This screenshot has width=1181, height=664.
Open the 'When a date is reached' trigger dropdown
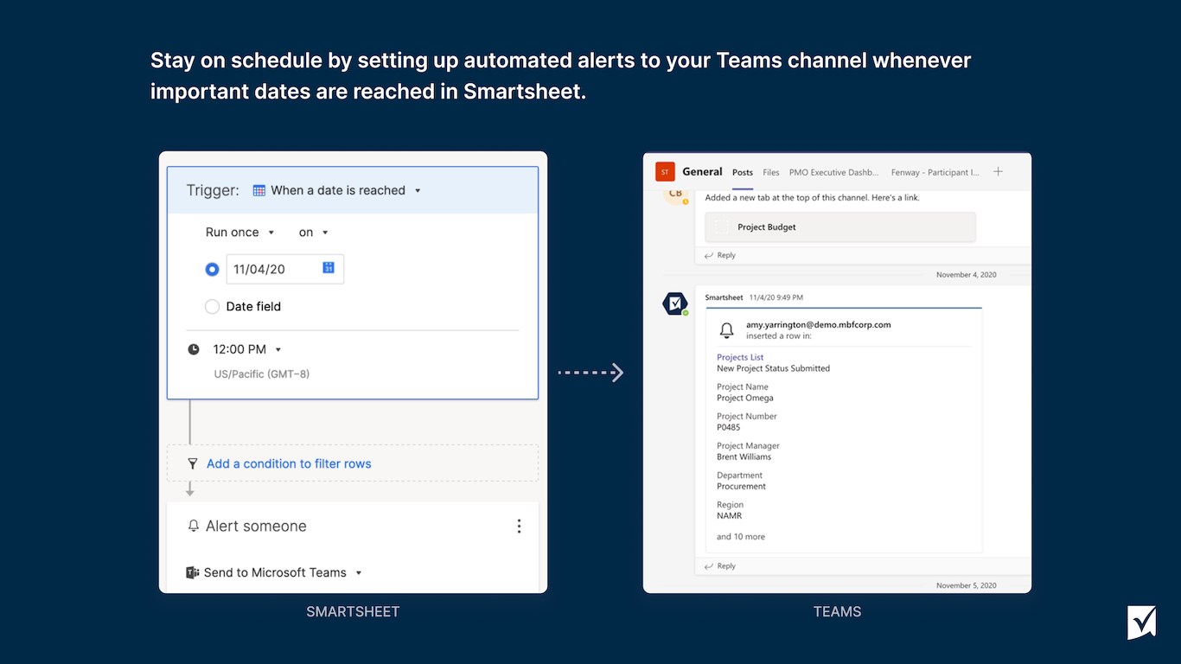pyautogui.click(x=337, y=190)
